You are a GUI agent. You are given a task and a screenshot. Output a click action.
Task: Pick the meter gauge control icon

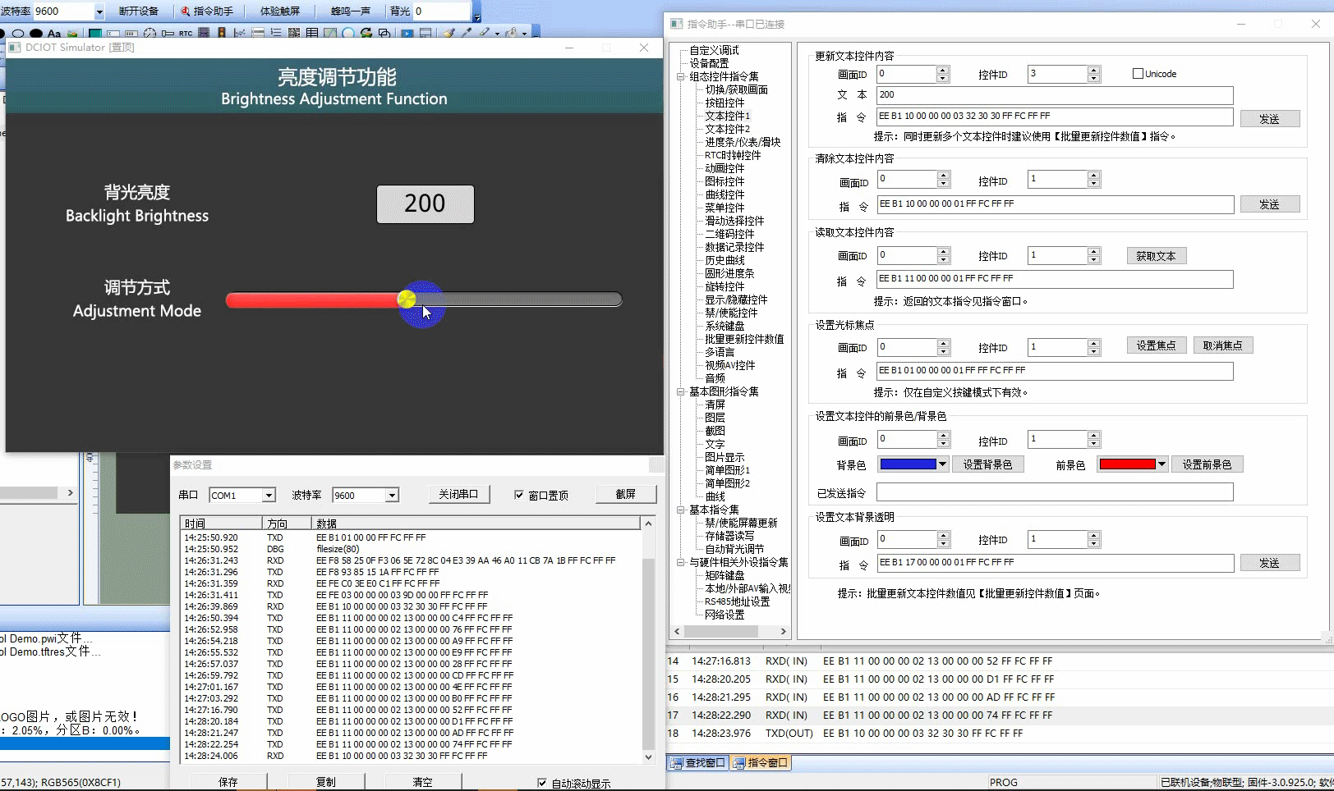[149, 34]
